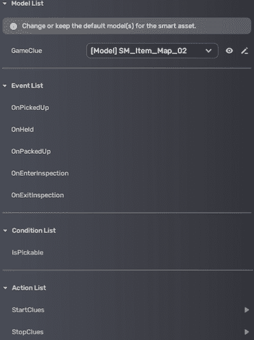
Task: Collapse the Action List section
Action: coord(5,288)
